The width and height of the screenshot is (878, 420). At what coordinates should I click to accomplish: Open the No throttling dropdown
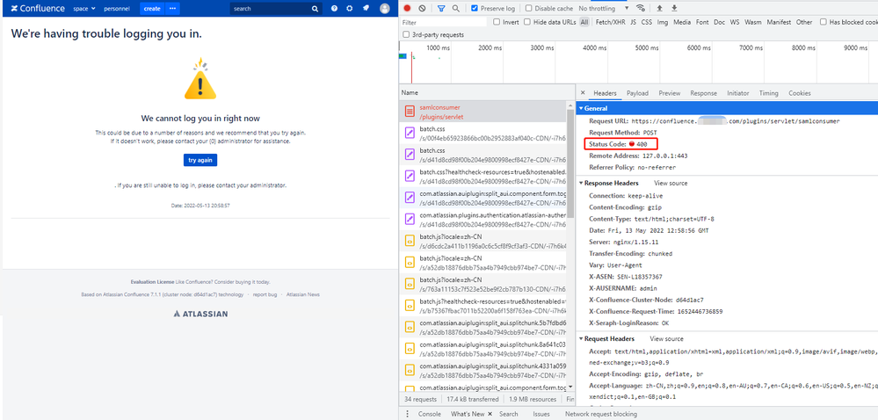(x=604, y=9)
